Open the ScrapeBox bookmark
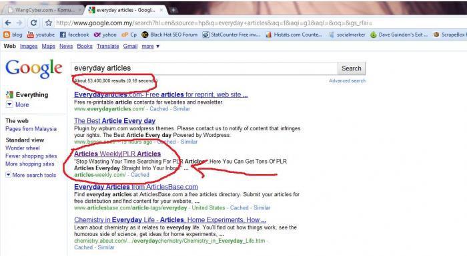The height and width of the screenshot is (256, 467). tap(450, 35)
